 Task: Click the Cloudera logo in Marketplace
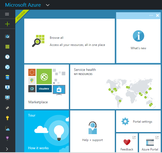44,89
